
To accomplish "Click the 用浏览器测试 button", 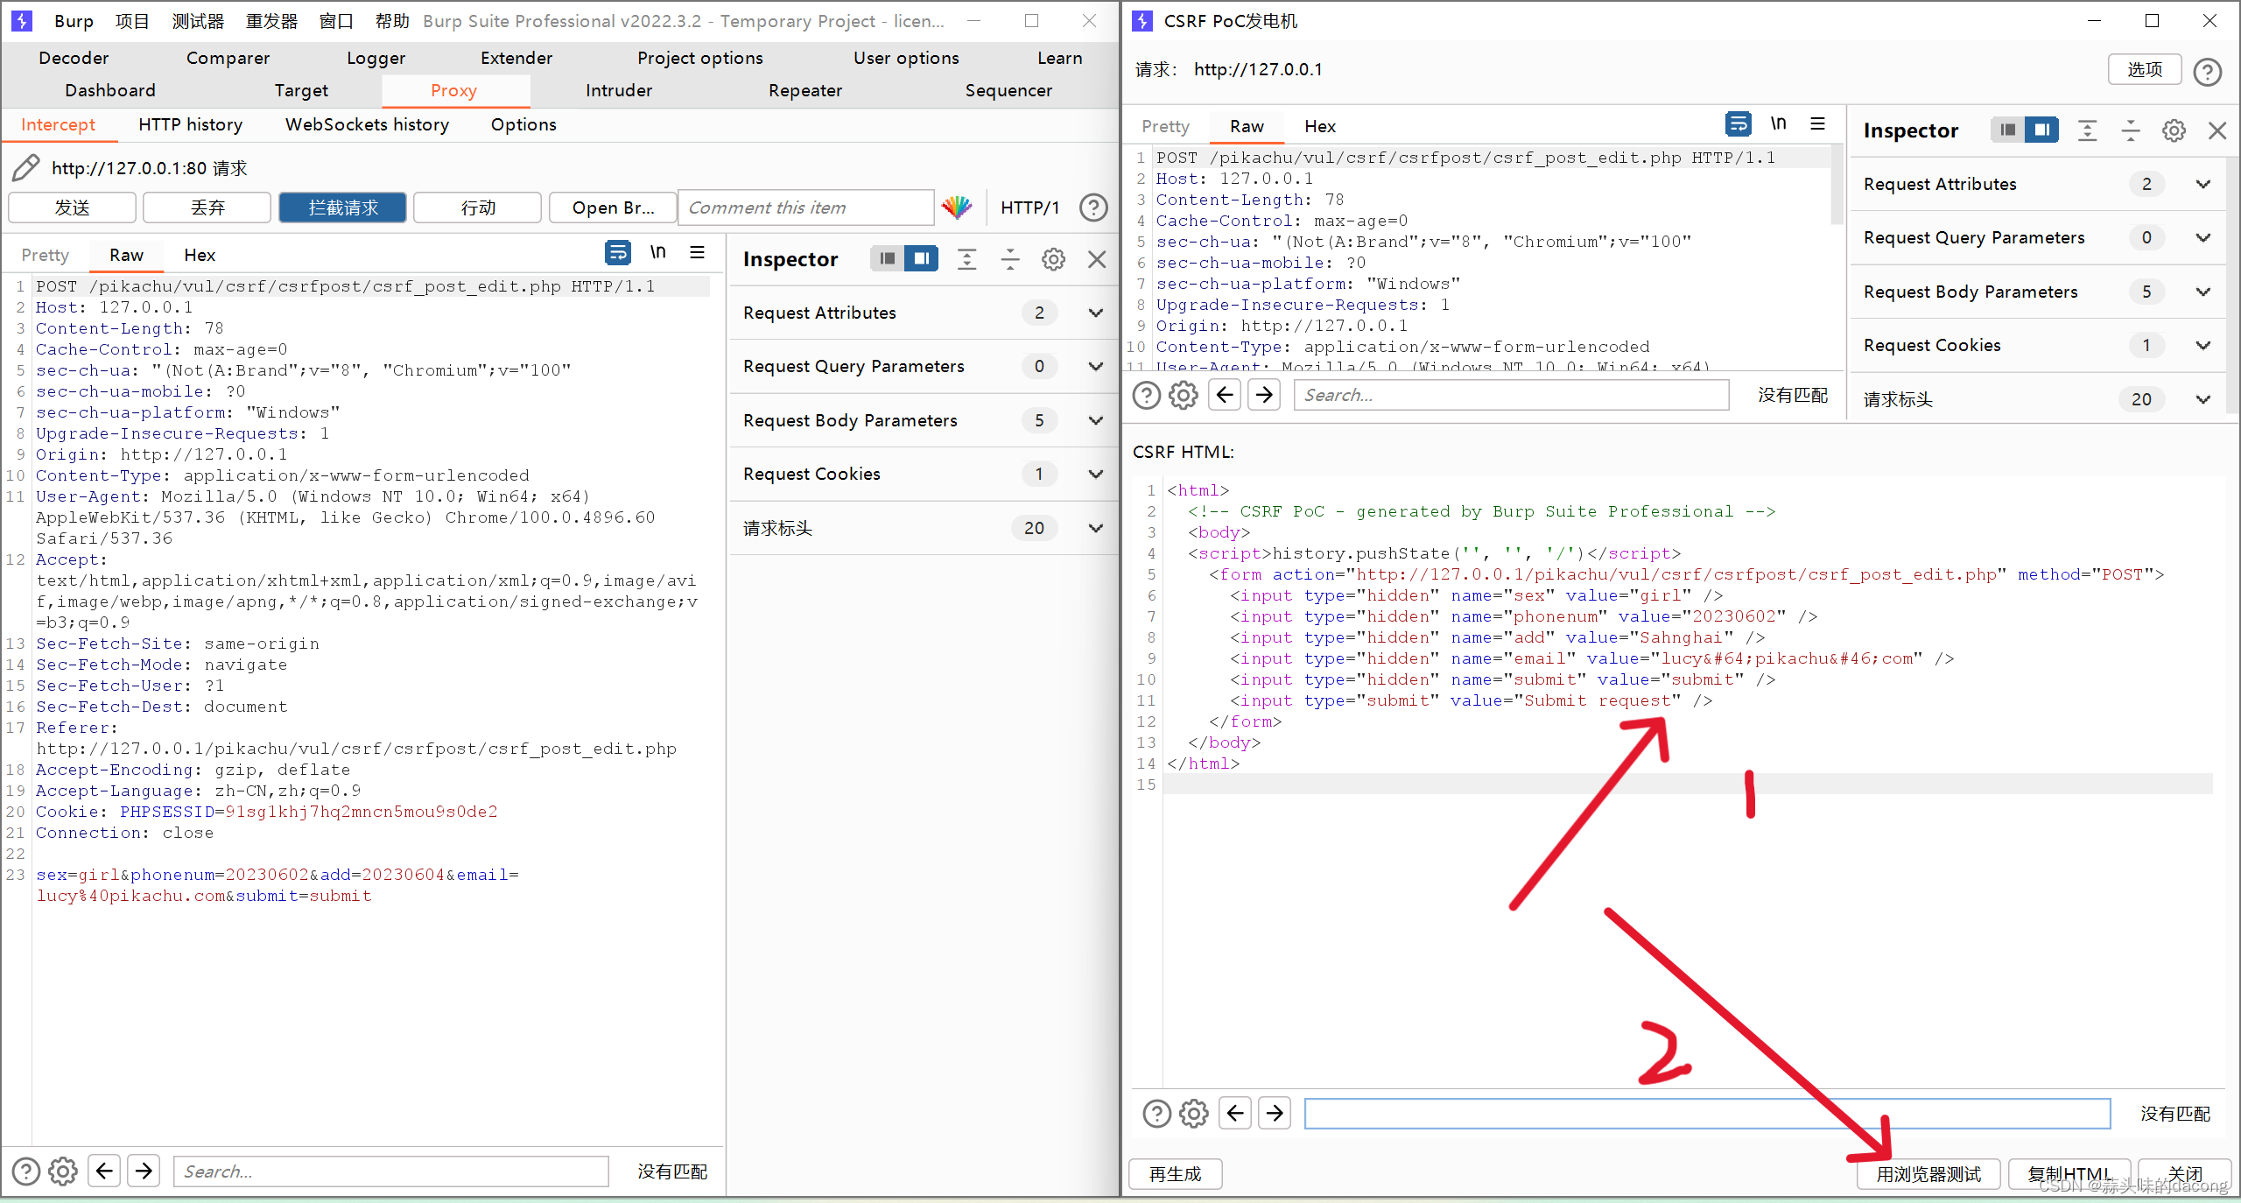I will pyautogui.click(x=1928, y=1174).
